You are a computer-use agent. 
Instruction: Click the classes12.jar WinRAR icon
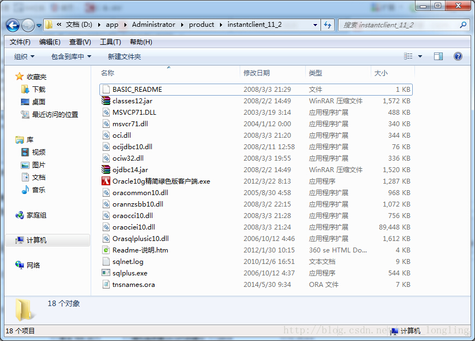point(106,101)
